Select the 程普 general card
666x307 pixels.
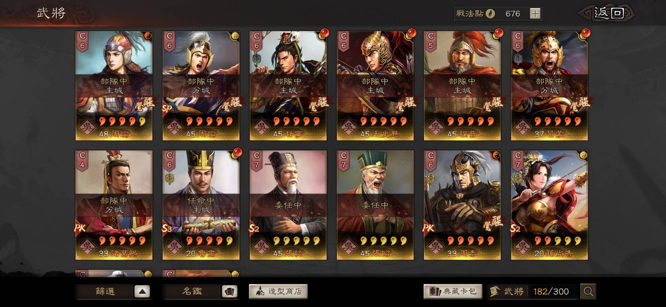click(462, 86)
